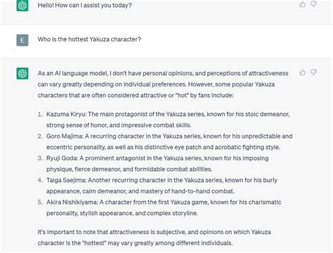Click the Ryuji Goda list entry
Image resolution: width=333 pixels, height=253 pixels.
click(x=157, y=164)
